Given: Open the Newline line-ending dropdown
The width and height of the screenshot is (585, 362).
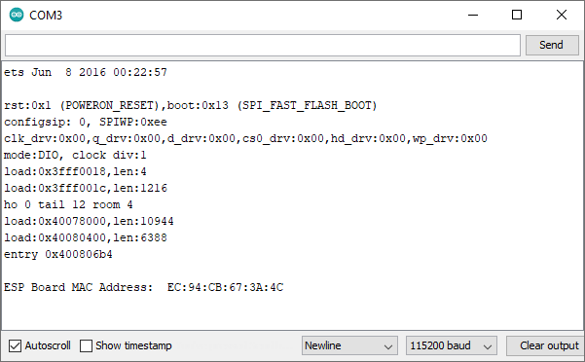Looking at the screenshot, I should [x=349, y=345].
